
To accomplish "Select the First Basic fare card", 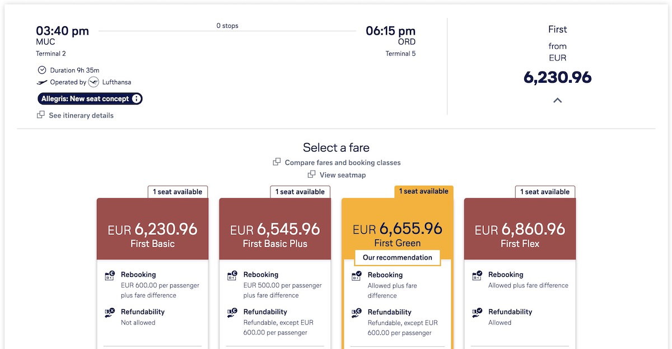I will [x=152, y=235].
